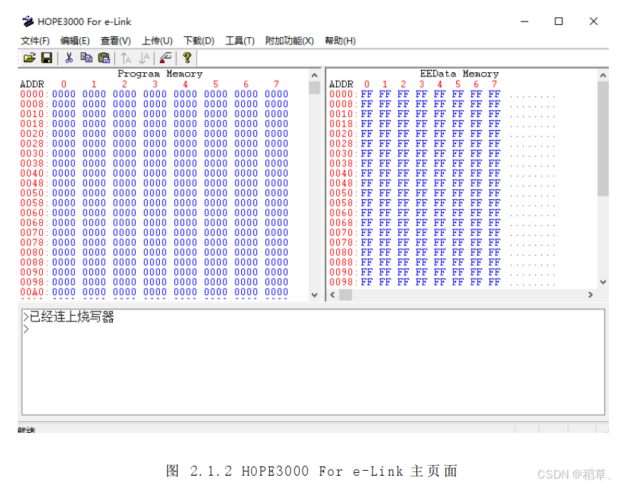Open the 附加功能(X) menu
The height and width of the screenshot is (485, 621).
tap(290, 41)
